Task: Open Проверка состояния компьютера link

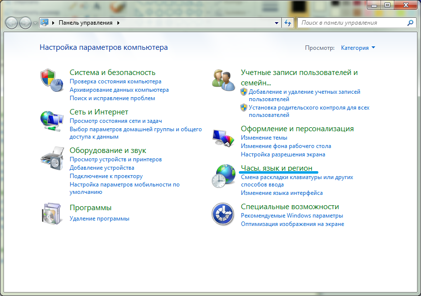Action: pos(115,81)
